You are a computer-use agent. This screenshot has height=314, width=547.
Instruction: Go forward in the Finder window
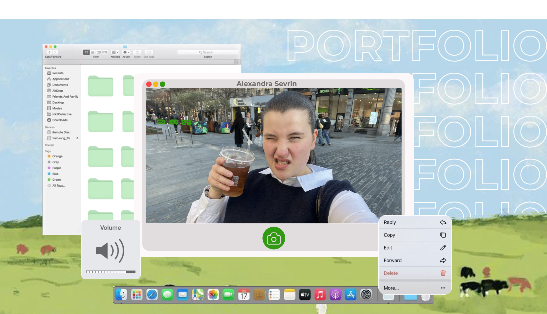[x=55, y=52]
